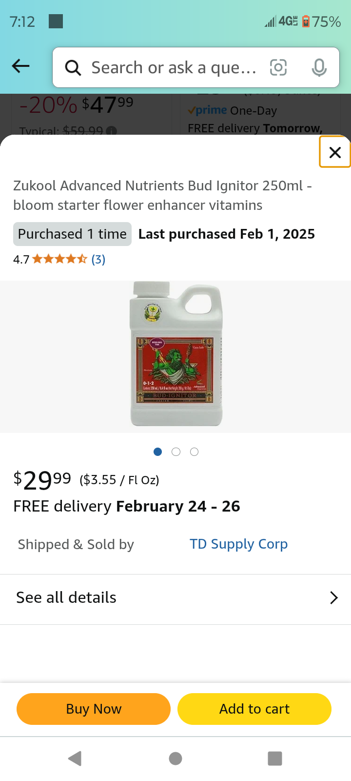Viewport: 351px width, 781px height.
Task: Open Android recent apps square button
Action: click(x=275, y=758)
